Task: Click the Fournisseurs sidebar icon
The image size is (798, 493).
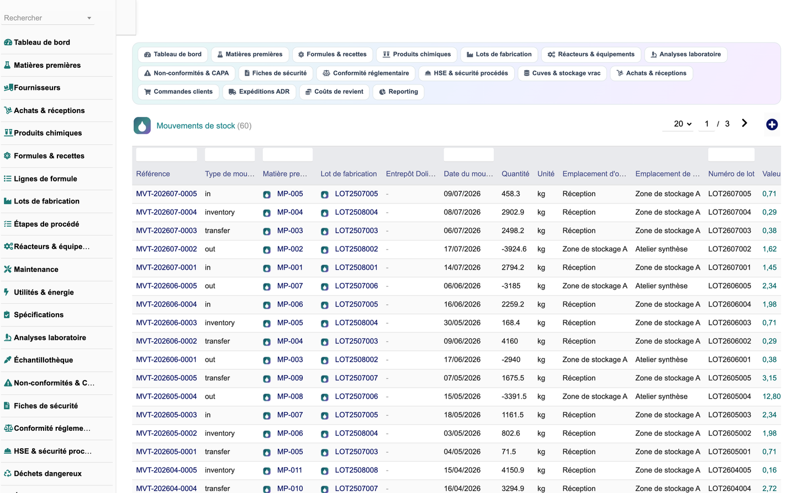Action: 8,88
